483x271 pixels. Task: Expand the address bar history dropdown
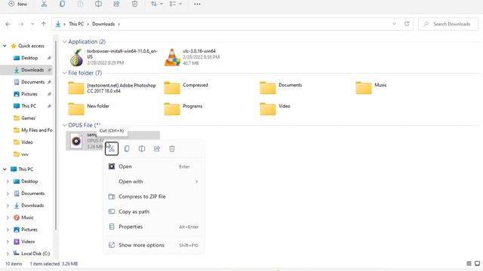[x=394, y=24]
